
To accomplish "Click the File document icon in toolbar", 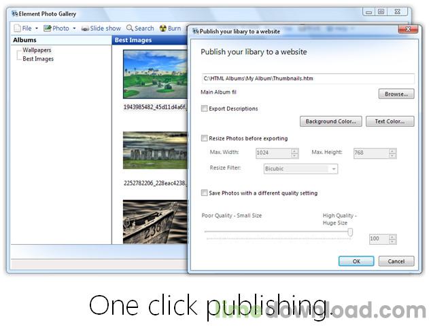I will 17,28.
